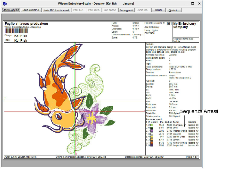Click the Koi Fish text beside Disegno

tap(21, 36)
